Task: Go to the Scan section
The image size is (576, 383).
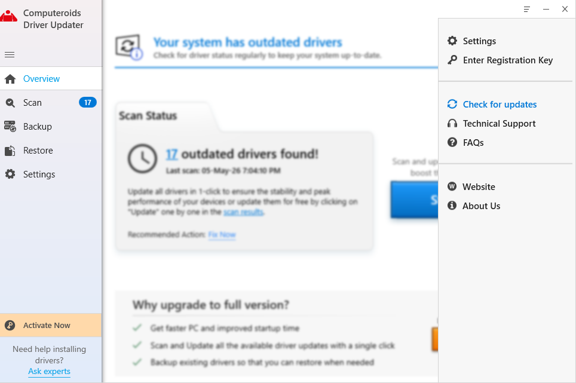Action: coord(51,102)
